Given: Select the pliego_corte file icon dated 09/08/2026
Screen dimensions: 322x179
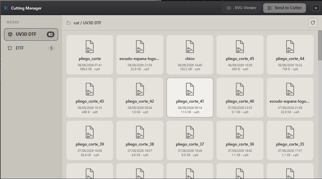Looking at the screenshot, I should [x=90, y=47].
